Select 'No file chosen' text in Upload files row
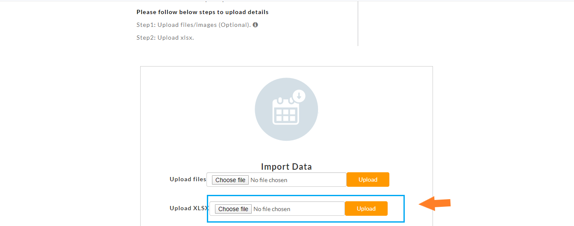This screenshot has width=574, height=226. tap(269, 180)
